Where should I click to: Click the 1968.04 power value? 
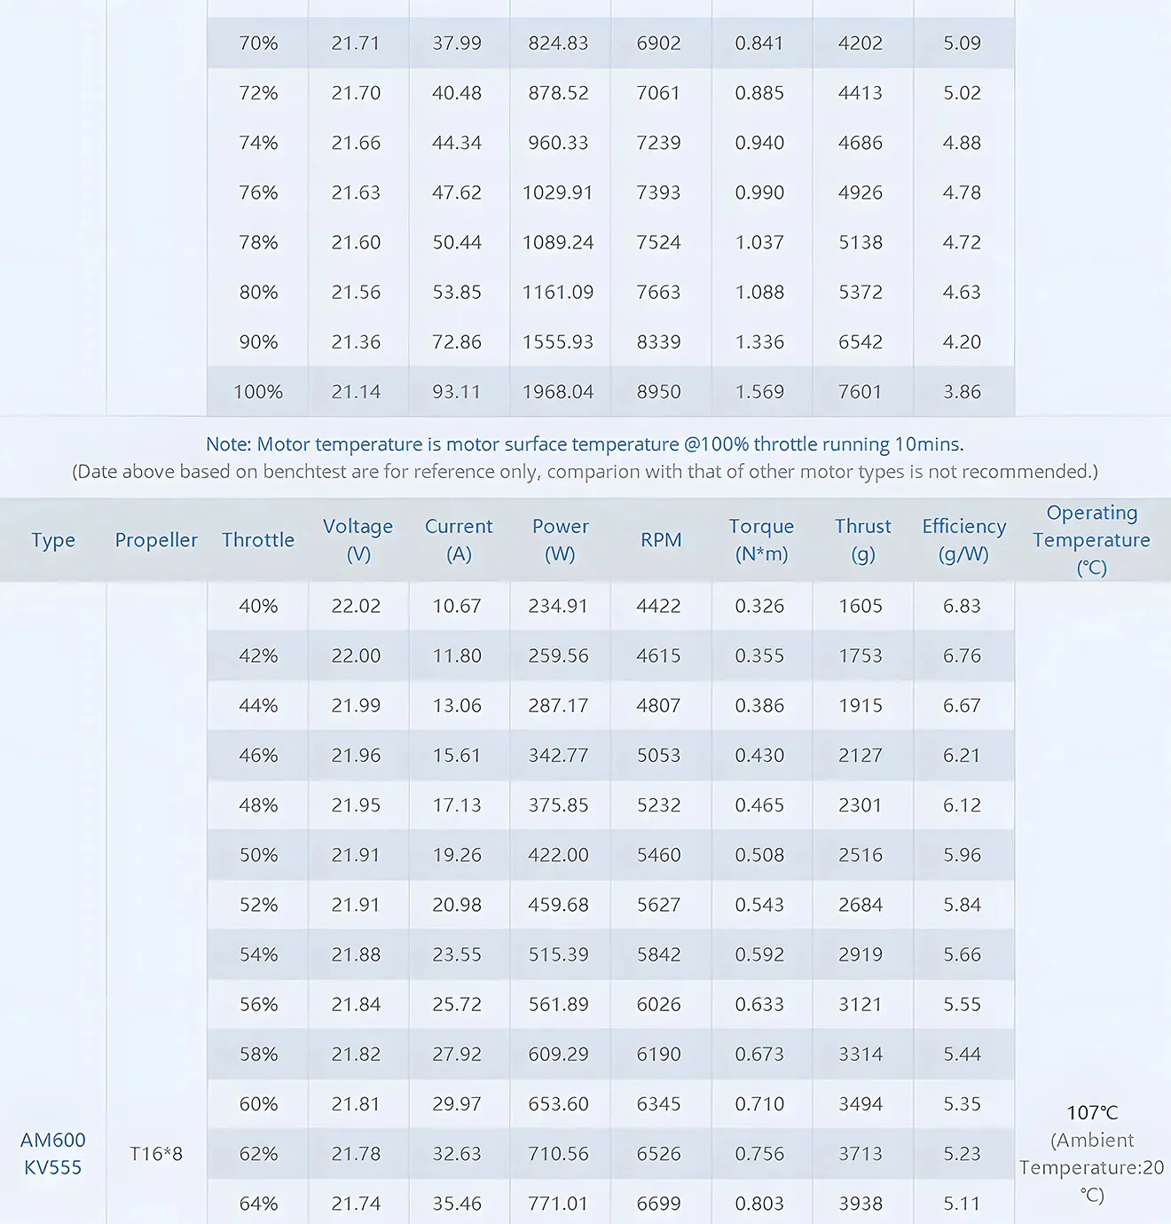coord(558,392)
